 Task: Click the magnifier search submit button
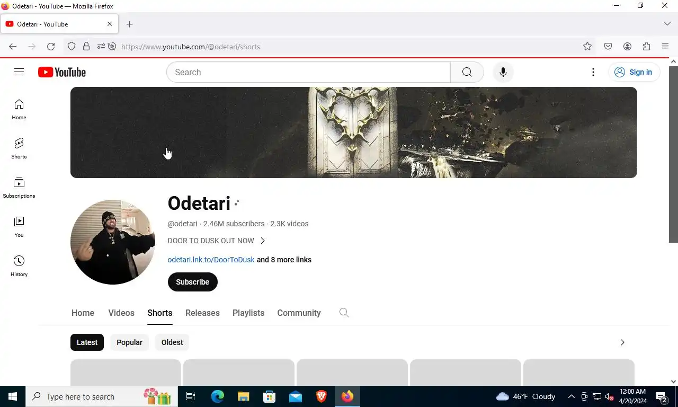click(467, 72)
